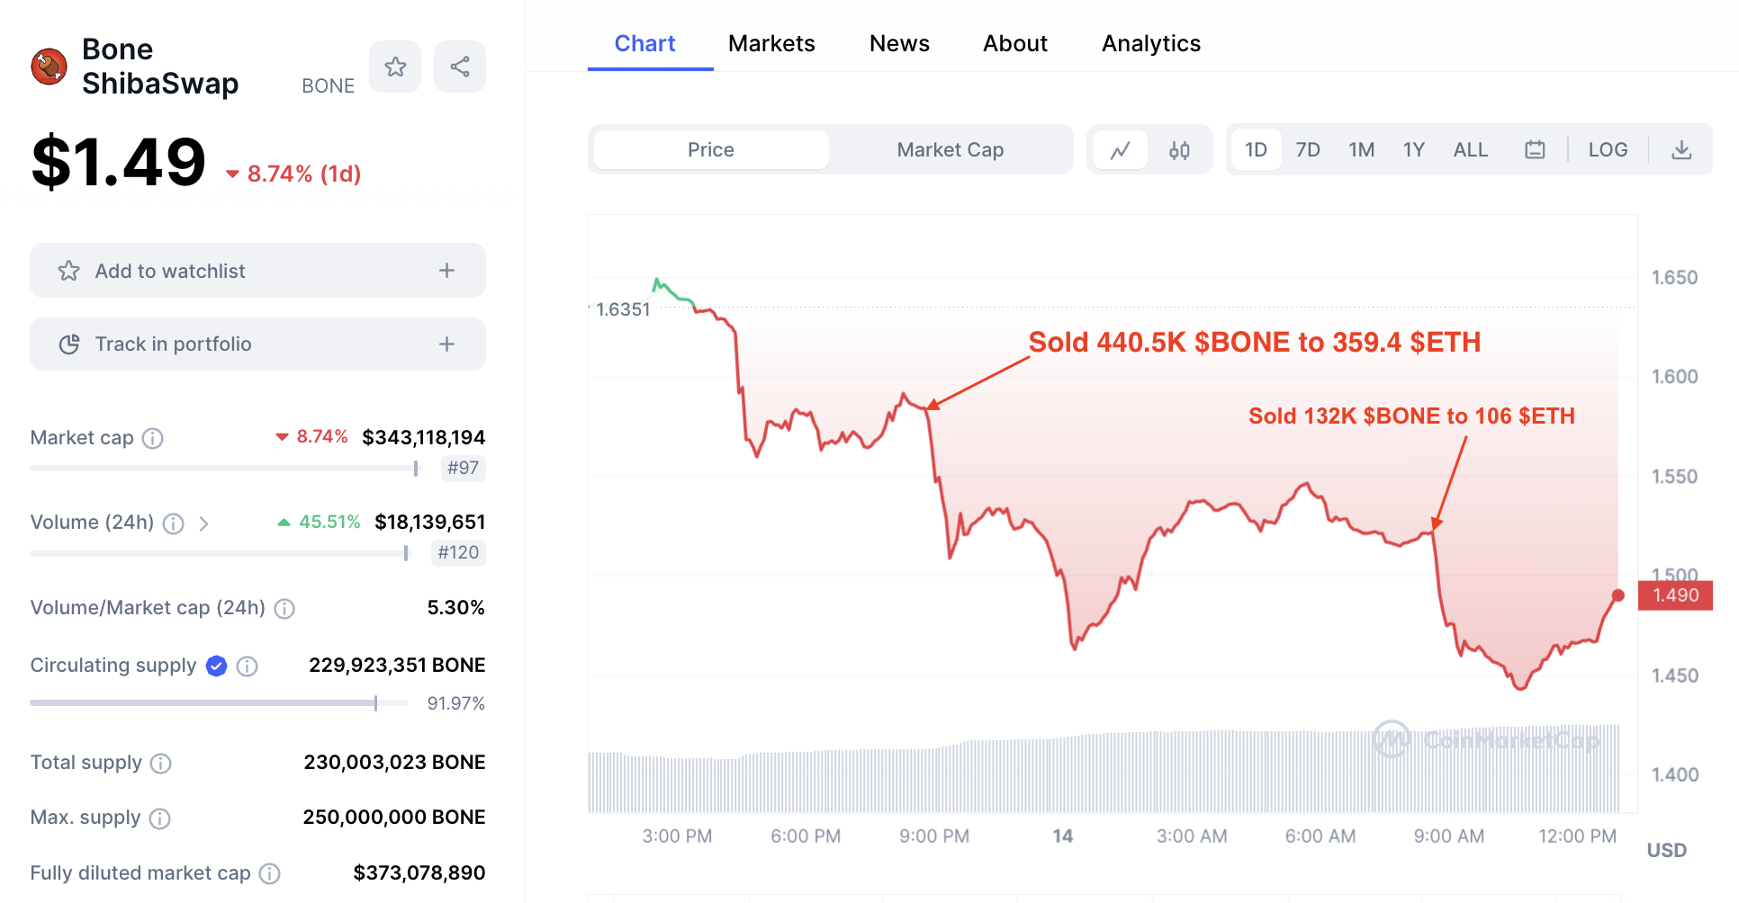Switch to the Markets tab
Image resolution: width=1739 pixels, height=903 pixels.
point(771,43)
